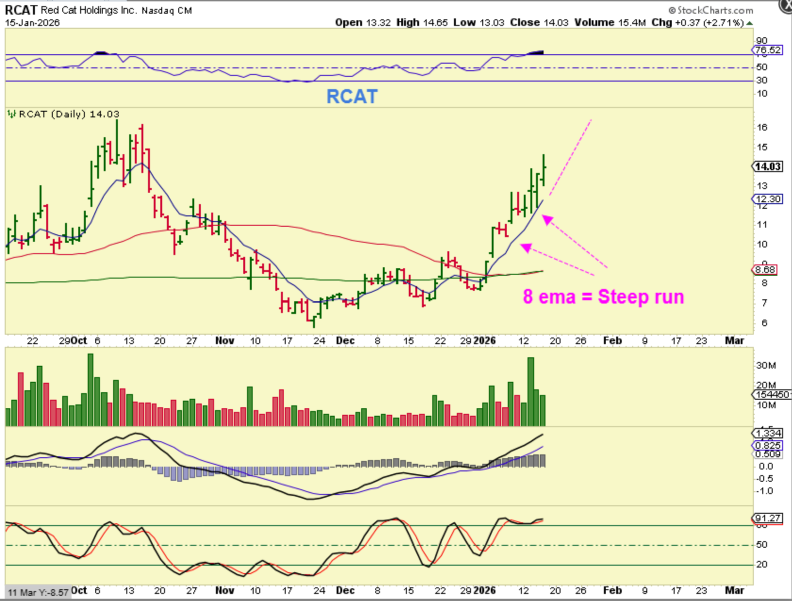The image size is (792, 601).
Task: Select the RCAT ticker symbol in header
Action: pos(21,10)
